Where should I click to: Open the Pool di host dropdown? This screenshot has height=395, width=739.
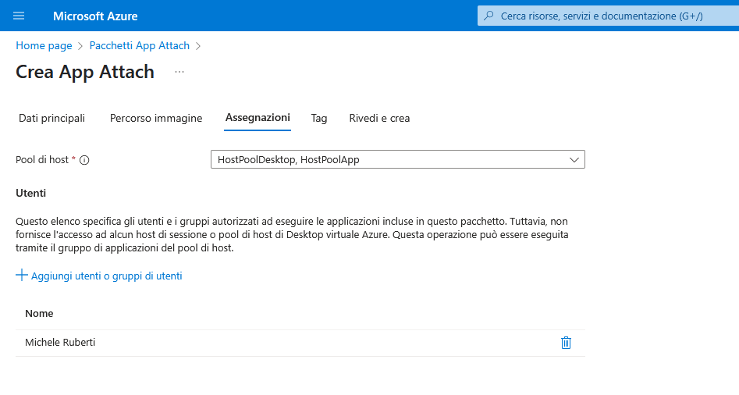pos(398,159)
